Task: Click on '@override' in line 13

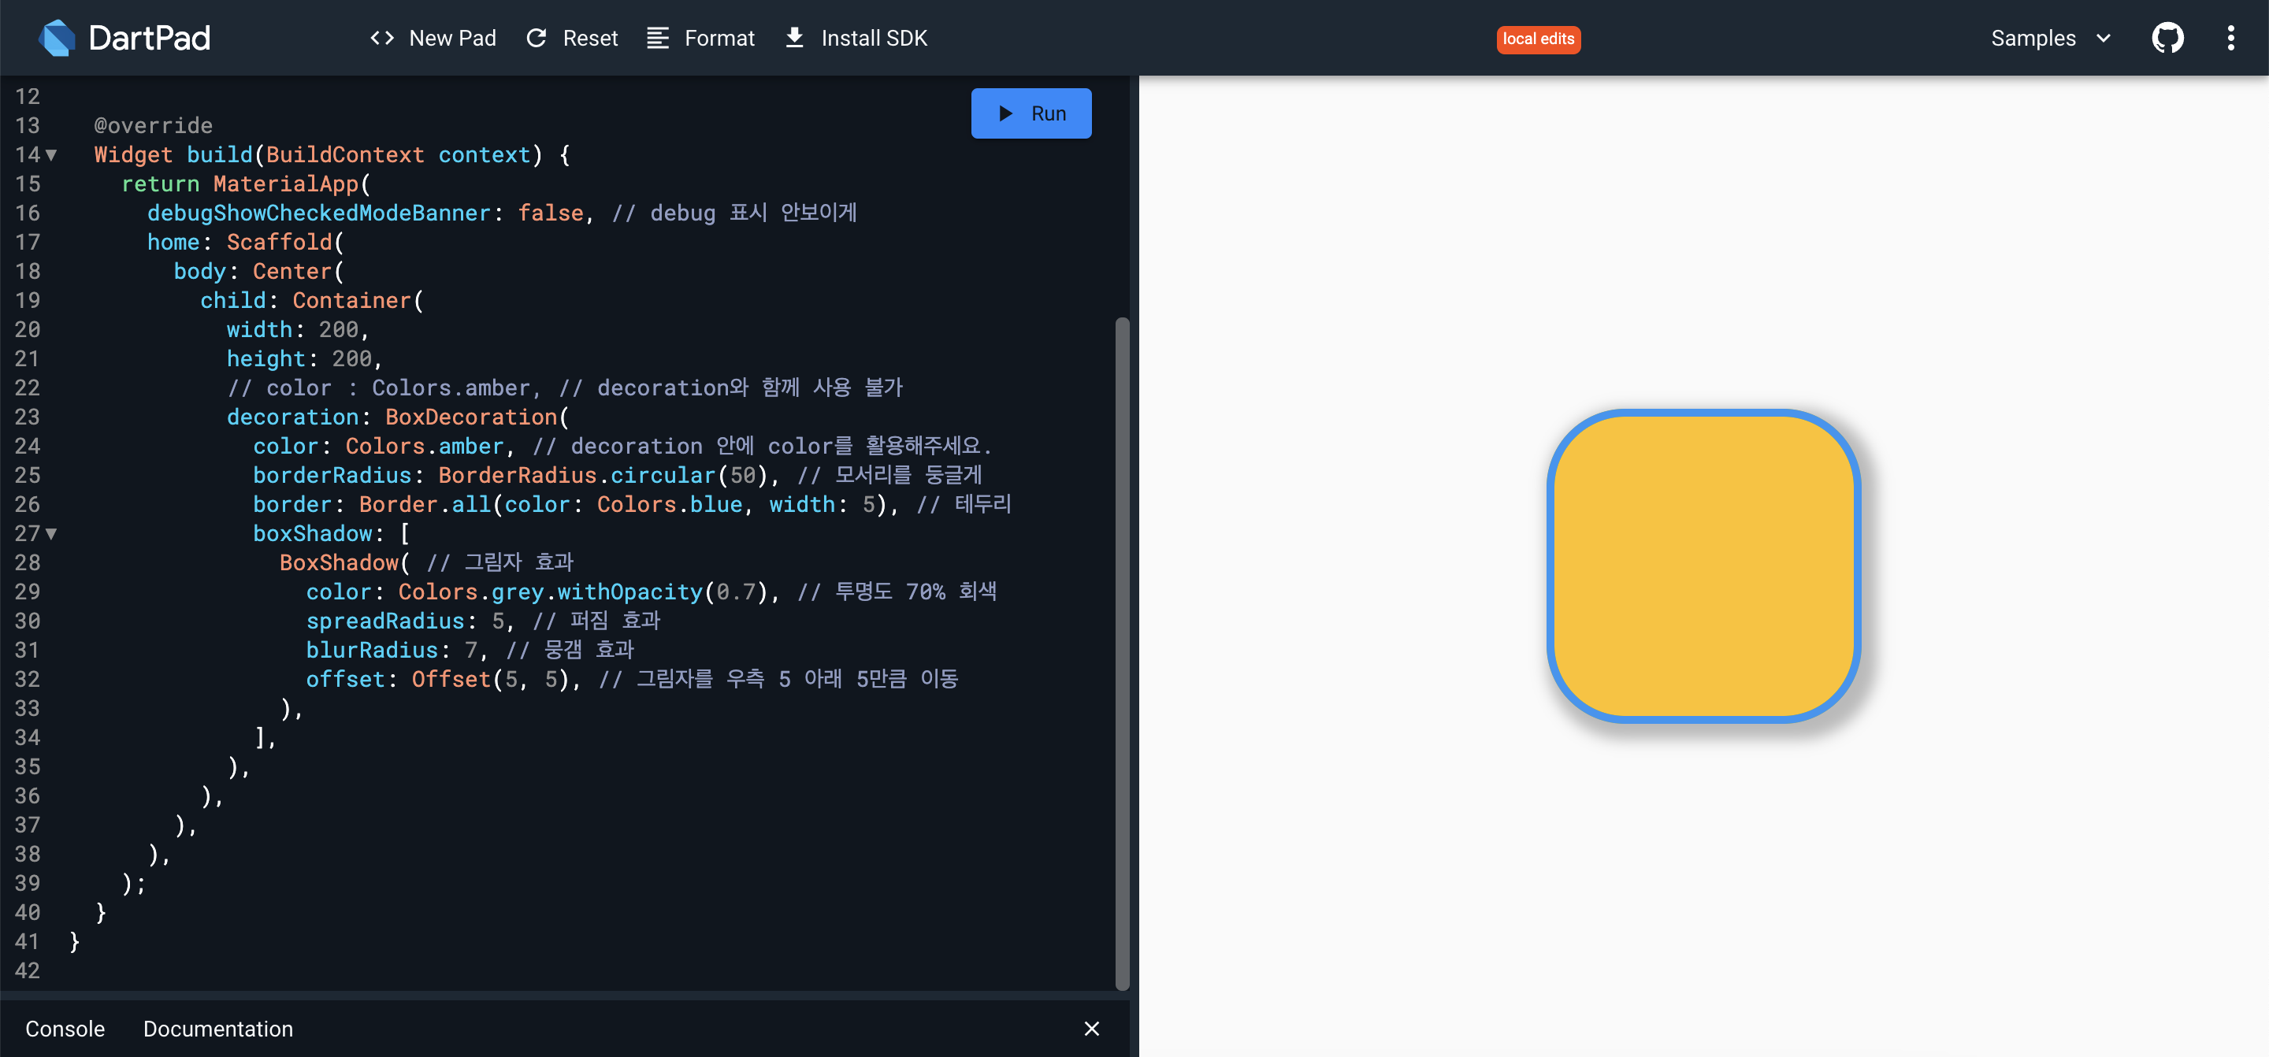Action: pyautogui.click(x=154, y=126)
